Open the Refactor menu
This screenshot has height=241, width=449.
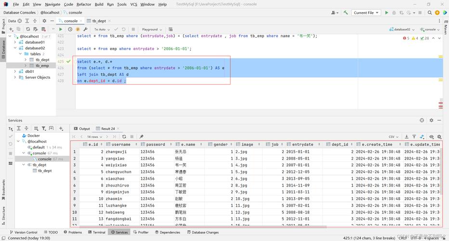[x=83, y=4]
